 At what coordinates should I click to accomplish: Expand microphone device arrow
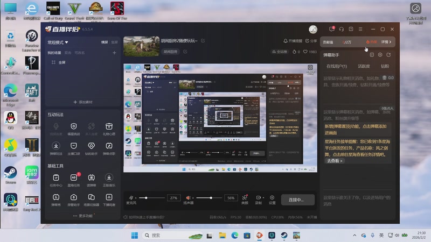pos(136,198)
